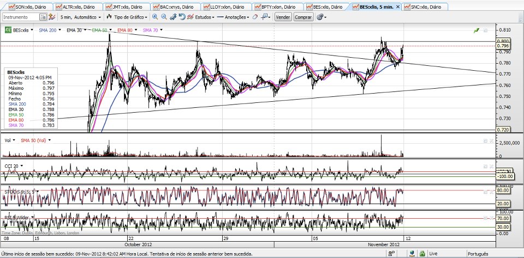Click the green Eq icon beside BES:xlis
This screenshot has width=524, height=258.
pos(8,30)
